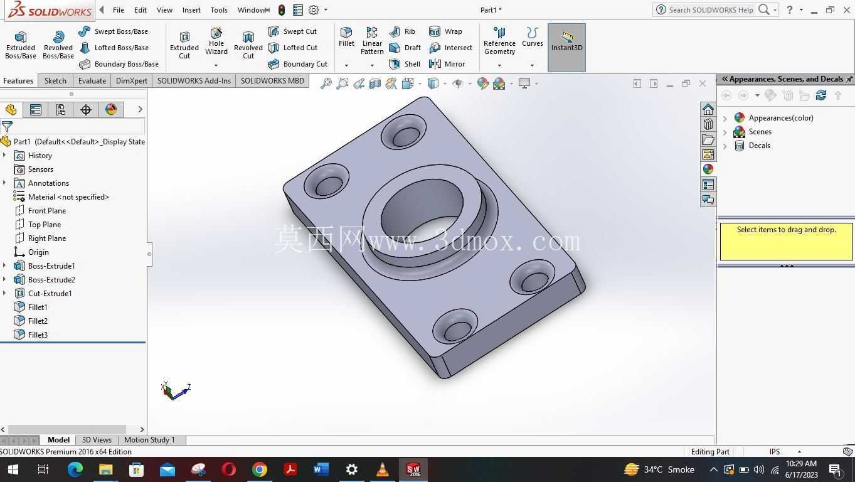
Task: Expand the Fillet dropdown arrow
Action: [346, 65]
